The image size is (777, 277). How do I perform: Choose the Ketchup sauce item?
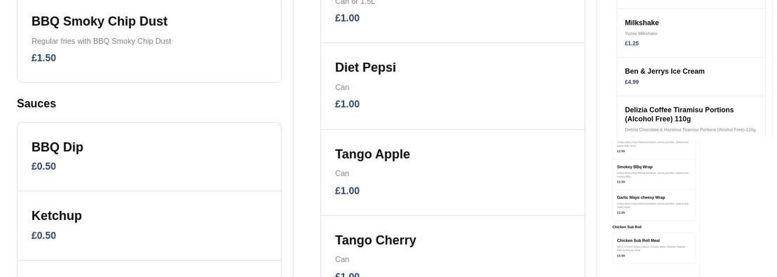57,216
